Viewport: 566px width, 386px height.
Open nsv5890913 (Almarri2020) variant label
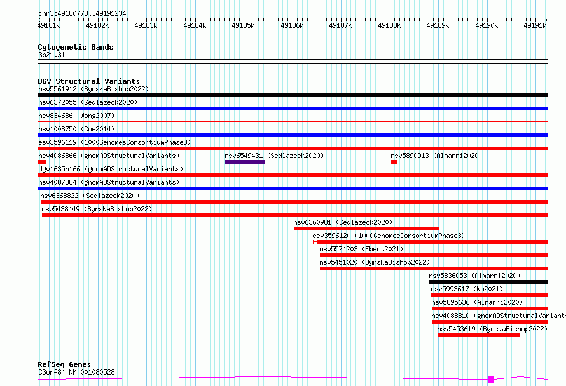[436, 156]
